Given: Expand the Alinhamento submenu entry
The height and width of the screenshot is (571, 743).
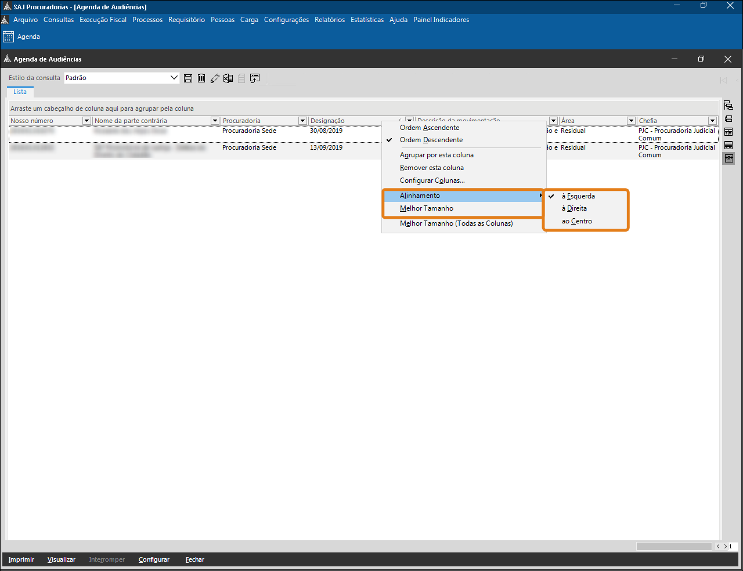Looking at the screenshot, I should tap(463, 196).
